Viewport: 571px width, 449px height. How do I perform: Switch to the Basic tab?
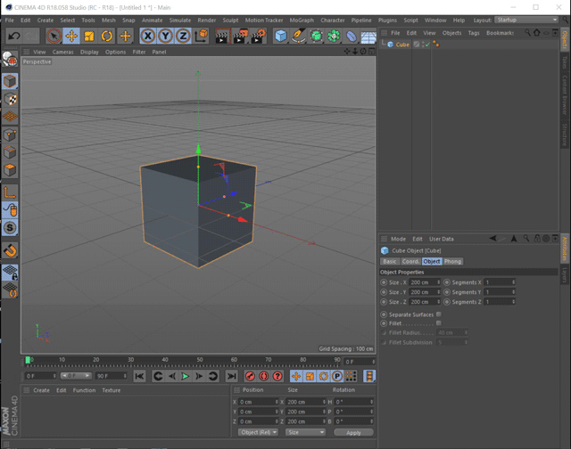click(x=389, y=261)
